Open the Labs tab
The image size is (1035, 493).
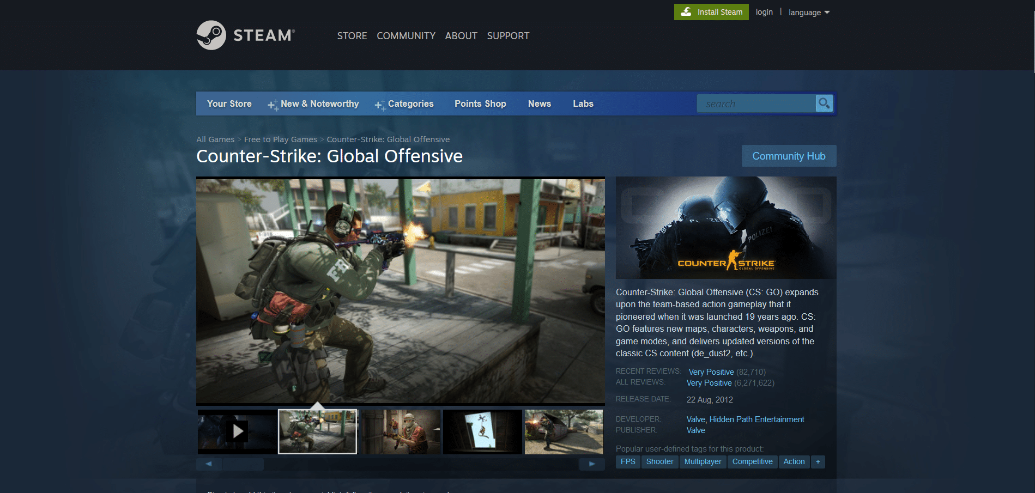click(x=583, y=104)
